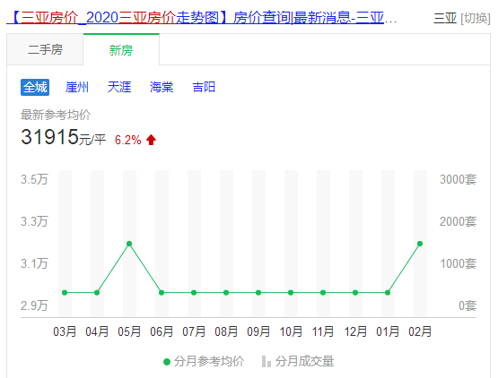Viewport: 498px width, 378px height.
Task: Toggle the 分月参考均价 legend item
Action: coord(204,362)
